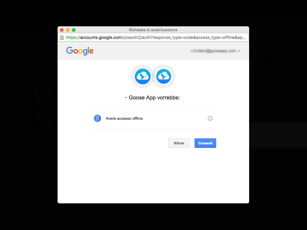This screenshot has height=230, width=307.
Task: Select the Avere accesso offline permission row
Action: click(x=153, y=119)
